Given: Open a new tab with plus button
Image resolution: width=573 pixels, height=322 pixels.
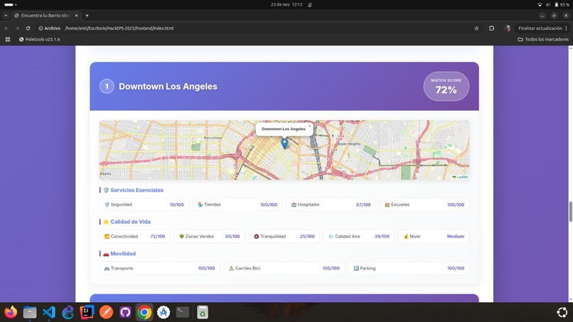Looking at the screenshot, I should pos(87,16).
